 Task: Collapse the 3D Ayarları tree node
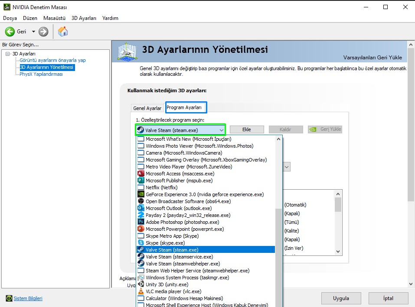pos(7,54)
